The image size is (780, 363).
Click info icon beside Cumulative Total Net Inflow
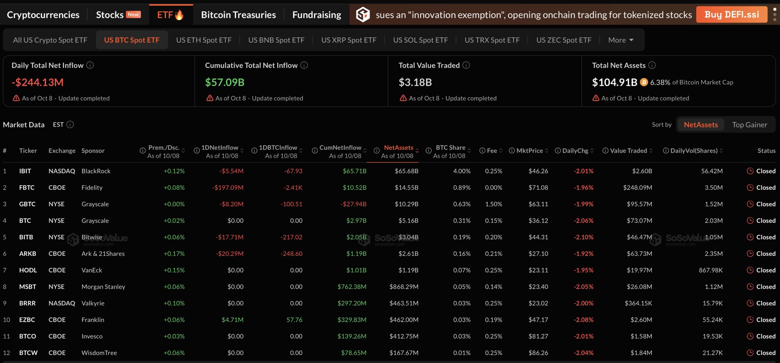(x=304, y=65)
